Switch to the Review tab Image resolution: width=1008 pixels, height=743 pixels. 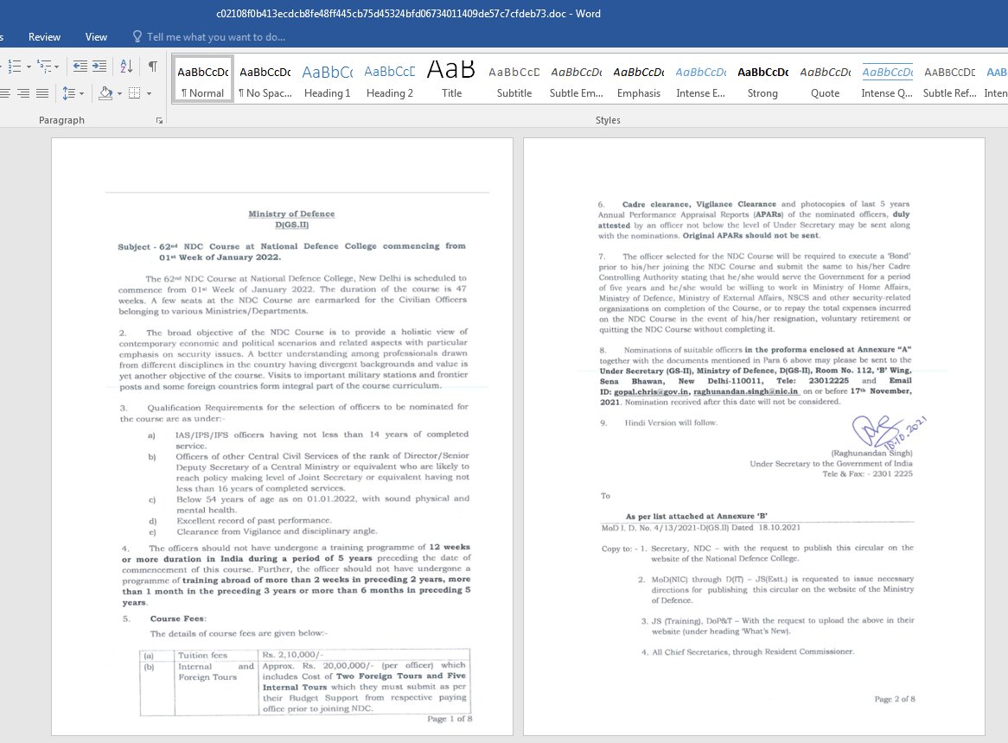click(44, 37)
